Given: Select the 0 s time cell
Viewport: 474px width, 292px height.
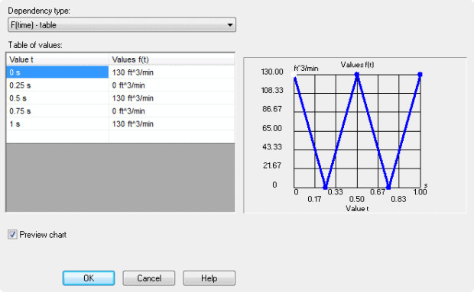Looking at the screenshot, I should [x=57, y=72].
